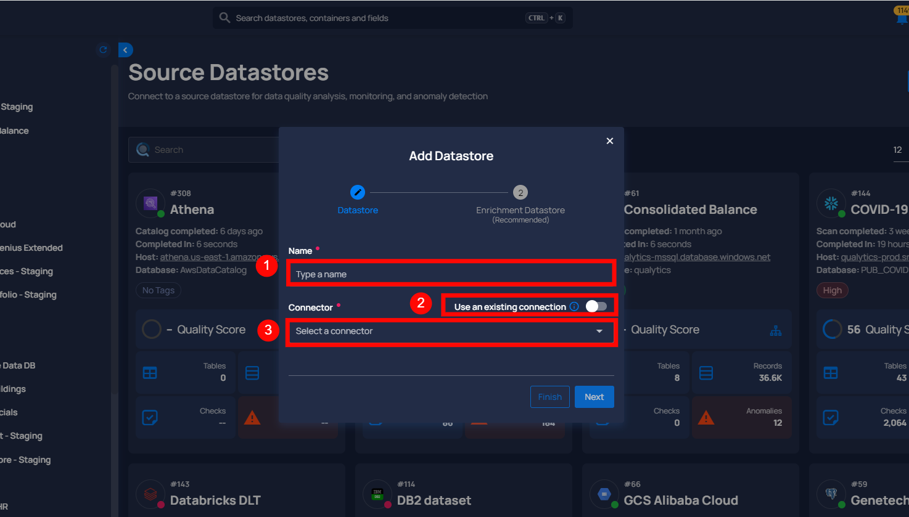Click DB2 dataset IBM logo icon
Image resolution: width=909 pixels, height=517 pixels.
(x=377, y=494)
